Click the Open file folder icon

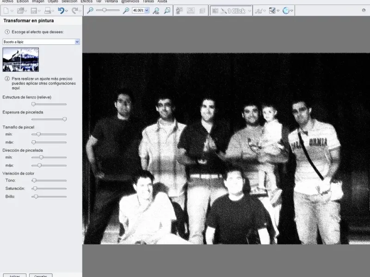click(20, 11)
